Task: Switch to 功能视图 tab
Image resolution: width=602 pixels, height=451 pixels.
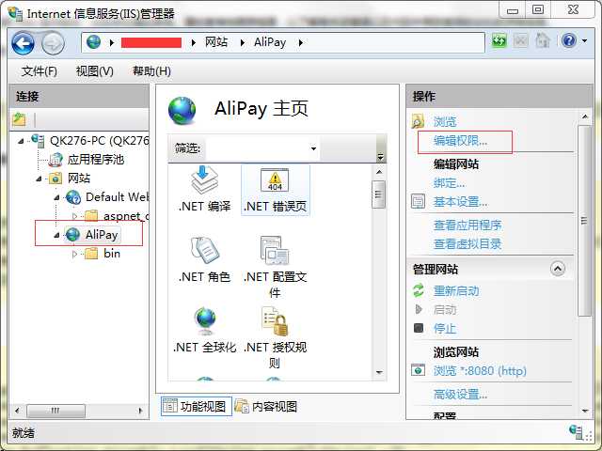Action: [x=197, y=406]
